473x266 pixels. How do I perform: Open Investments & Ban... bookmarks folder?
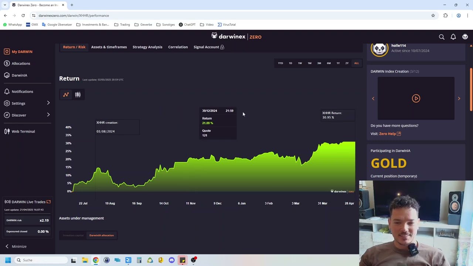click(92, 24)
